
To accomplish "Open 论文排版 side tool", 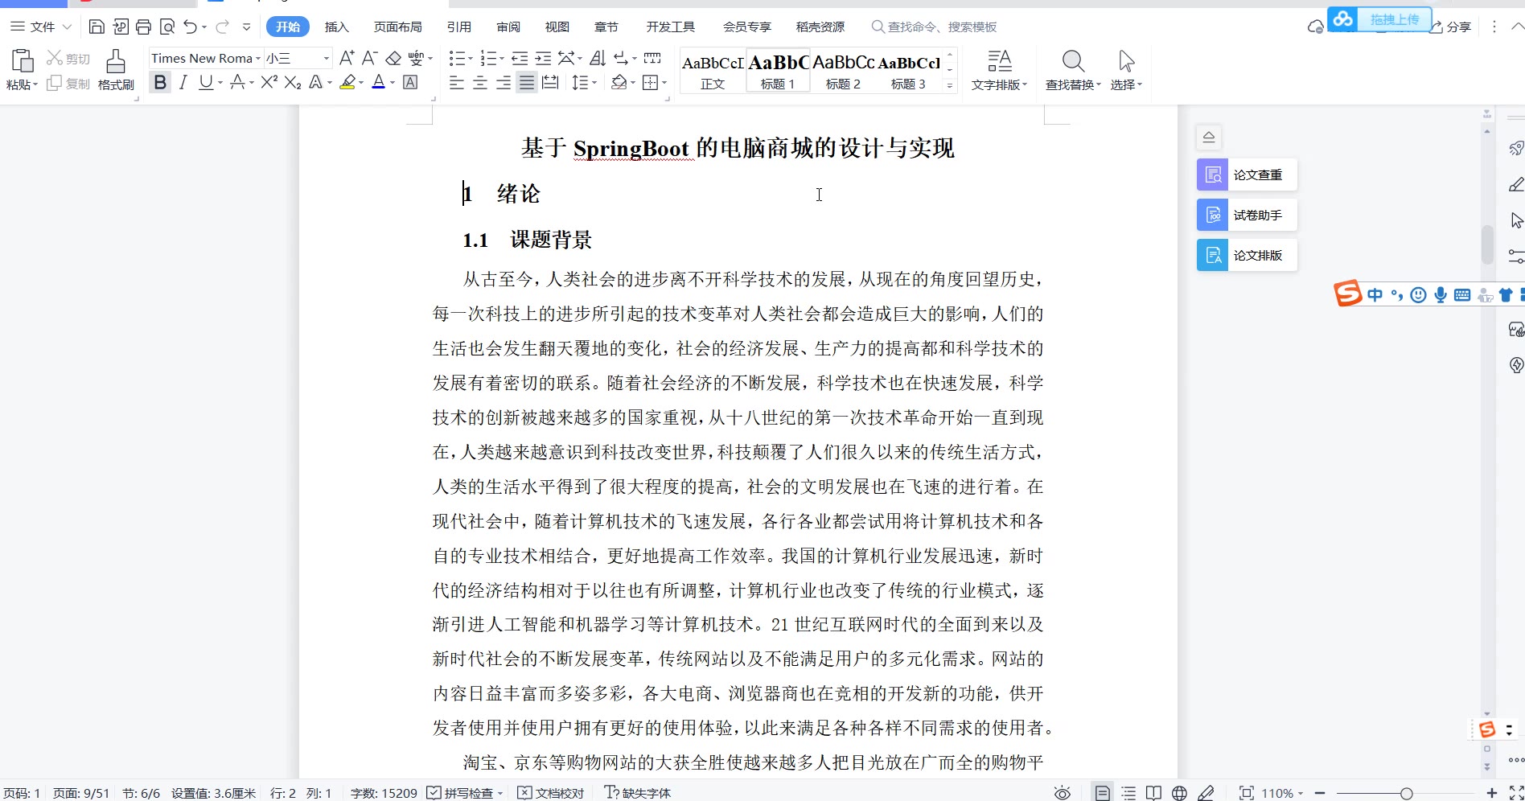I will tap(1247, 255).
